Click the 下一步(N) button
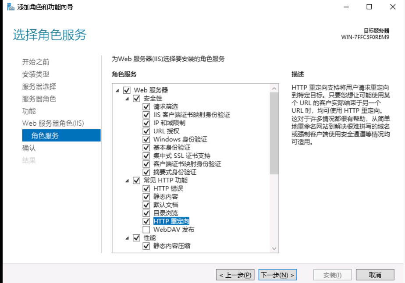The width and height of the screenshot is (405, 283). (x=277, y=275)
